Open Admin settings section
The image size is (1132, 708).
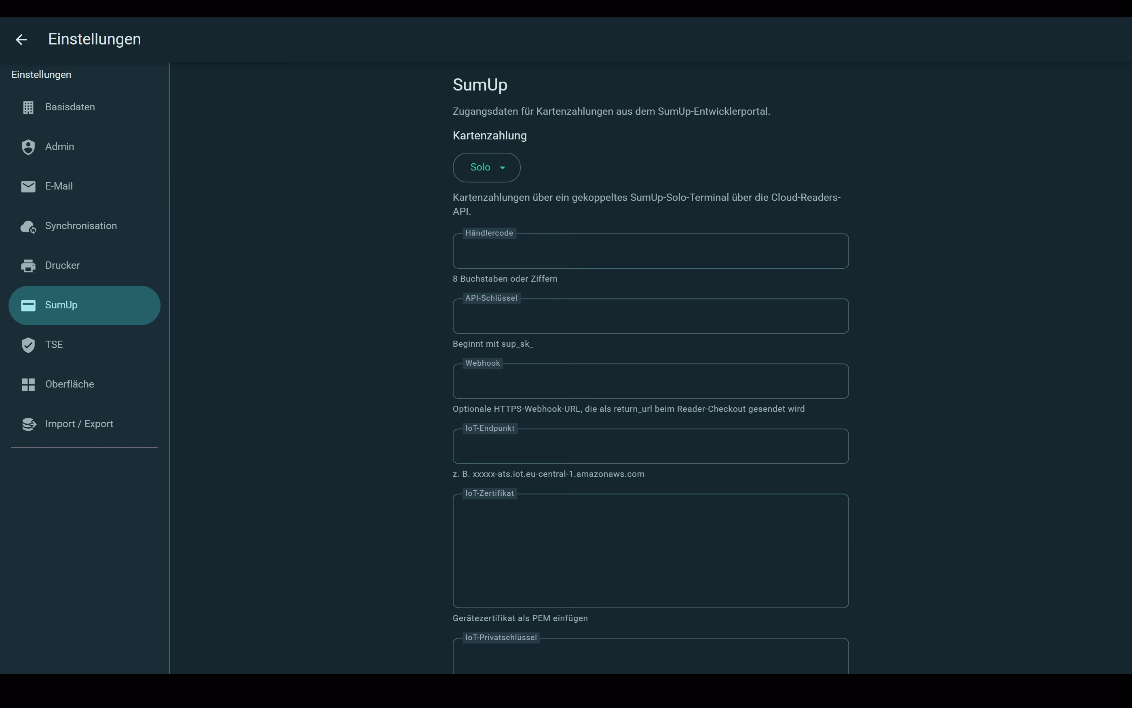pyautogui.click(x=84, y=147)
